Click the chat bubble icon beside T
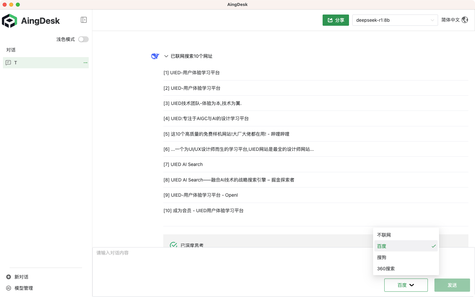 (8, 63)
